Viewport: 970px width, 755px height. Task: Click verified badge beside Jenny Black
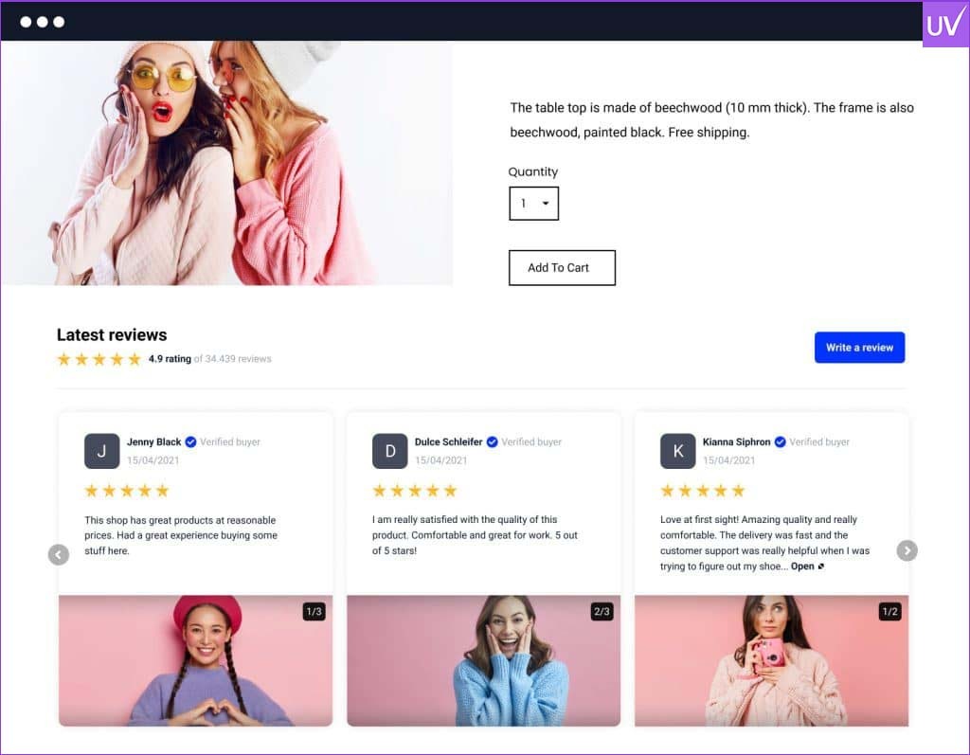[x=190, y=441]
